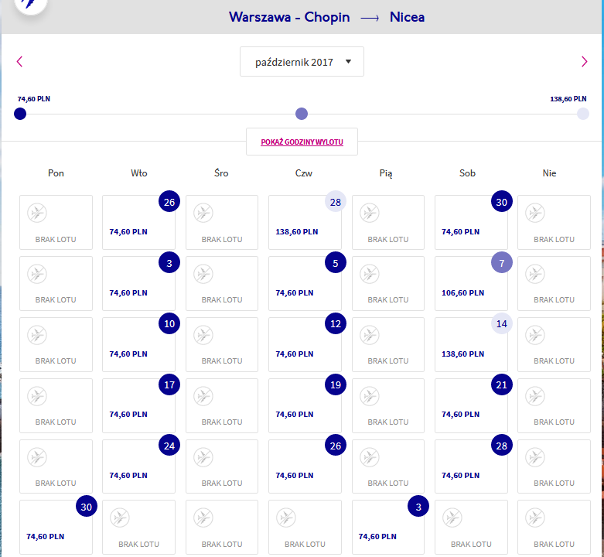Click POKAŻ GODZINY WYLOTU link
The height and width of the screenshot is (557, 604).
coord(302,142)
